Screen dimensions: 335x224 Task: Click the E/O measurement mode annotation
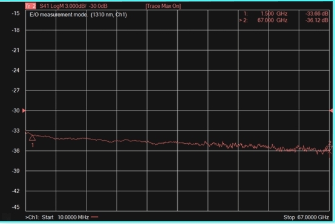click(78, 14)
